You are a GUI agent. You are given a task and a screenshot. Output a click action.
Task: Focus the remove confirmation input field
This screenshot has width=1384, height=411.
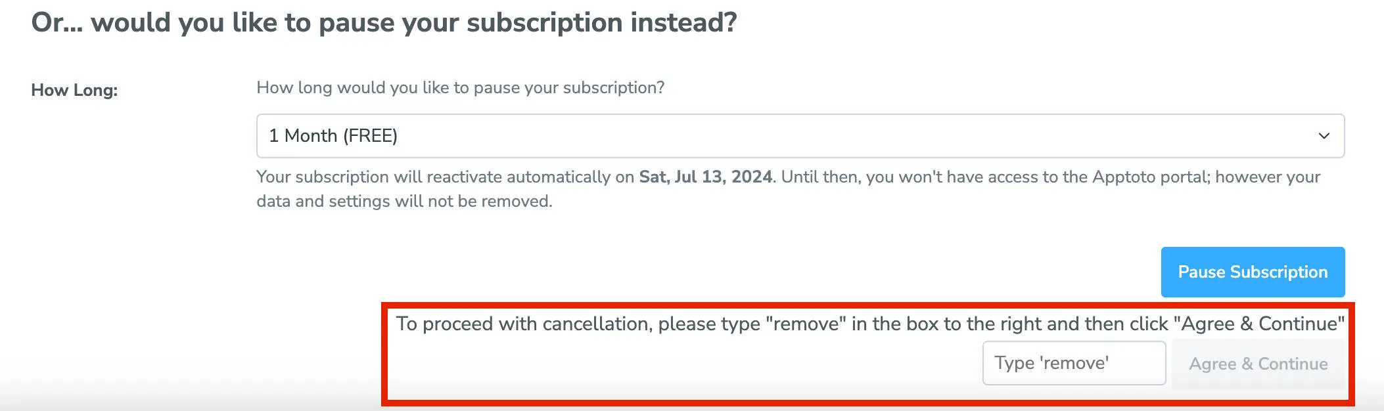1074,363
